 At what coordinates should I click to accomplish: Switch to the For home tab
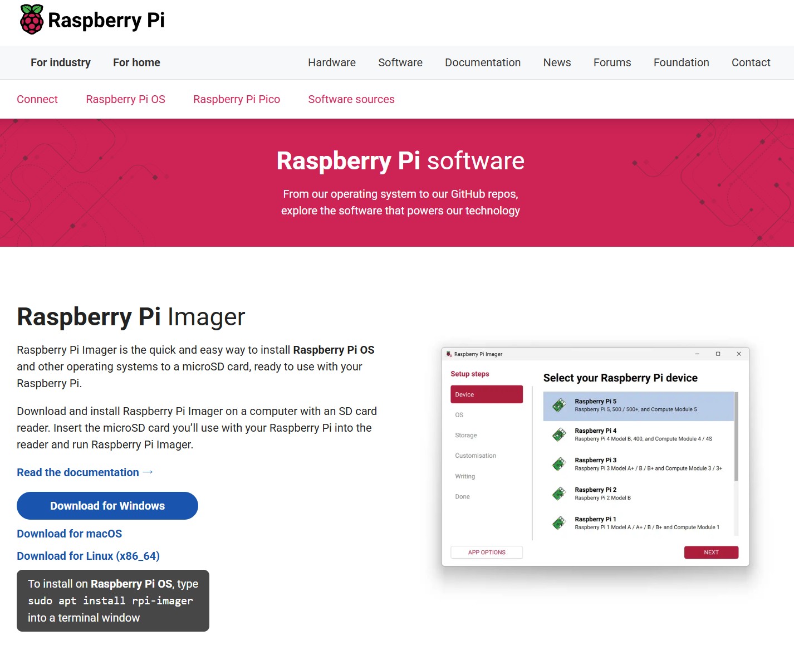[136, 62]
